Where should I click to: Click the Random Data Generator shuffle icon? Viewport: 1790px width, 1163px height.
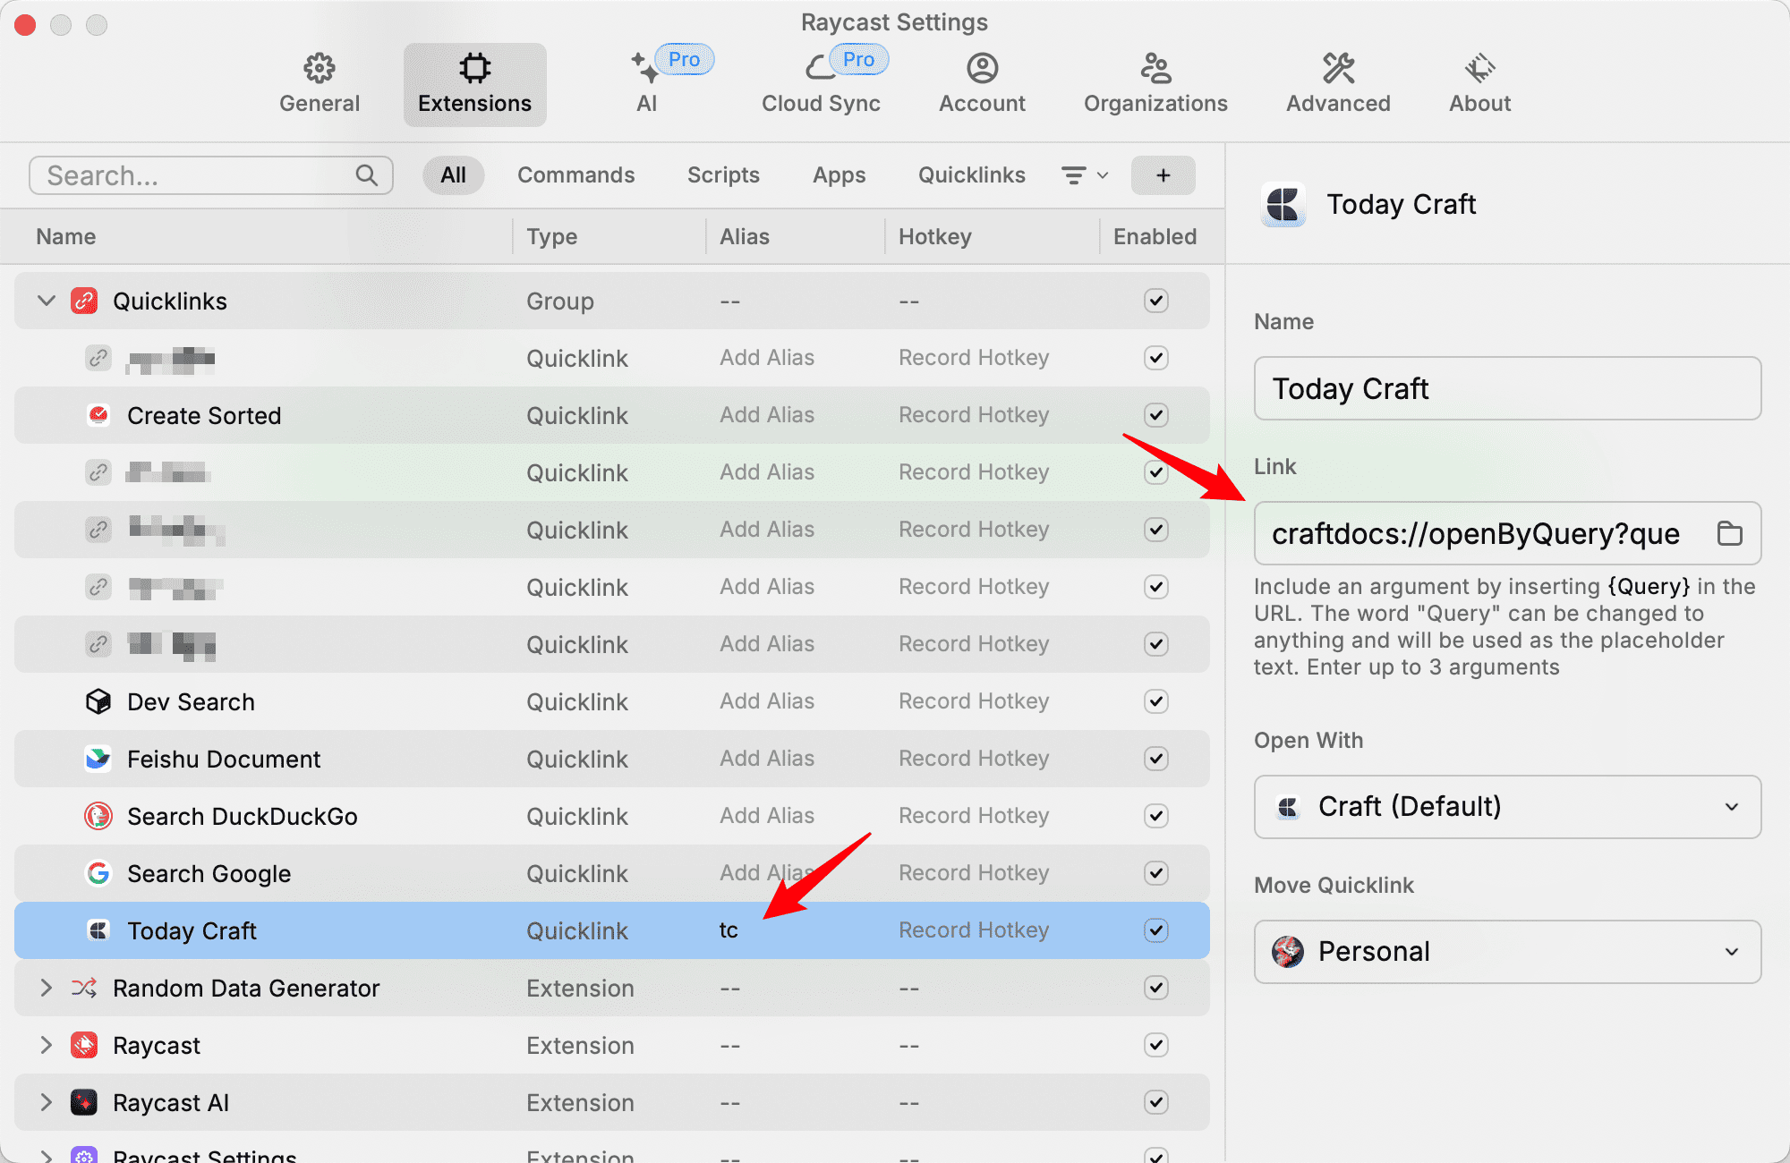84,988
